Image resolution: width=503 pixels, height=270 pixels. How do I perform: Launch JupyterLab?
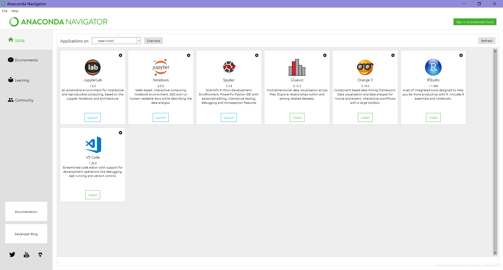[x=92, y=118]
